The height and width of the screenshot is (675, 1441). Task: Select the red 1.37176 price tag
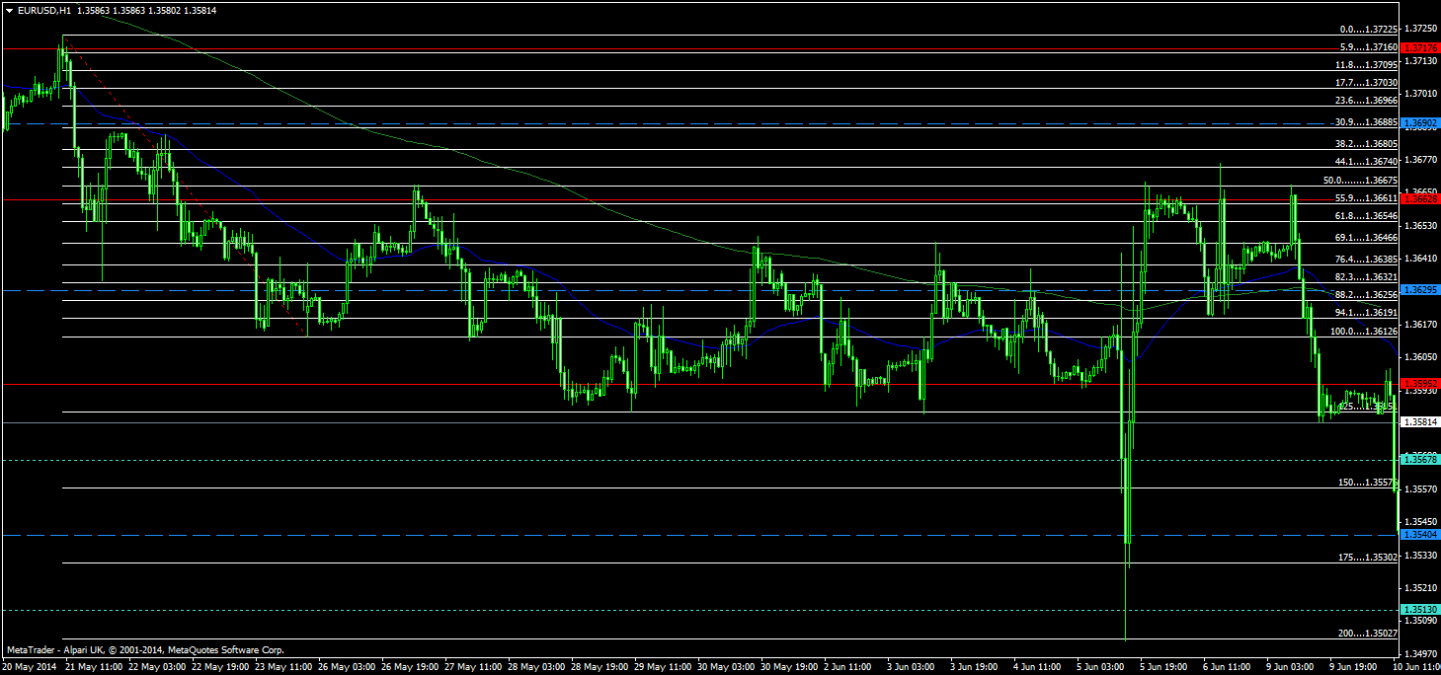coord(1420,47)
